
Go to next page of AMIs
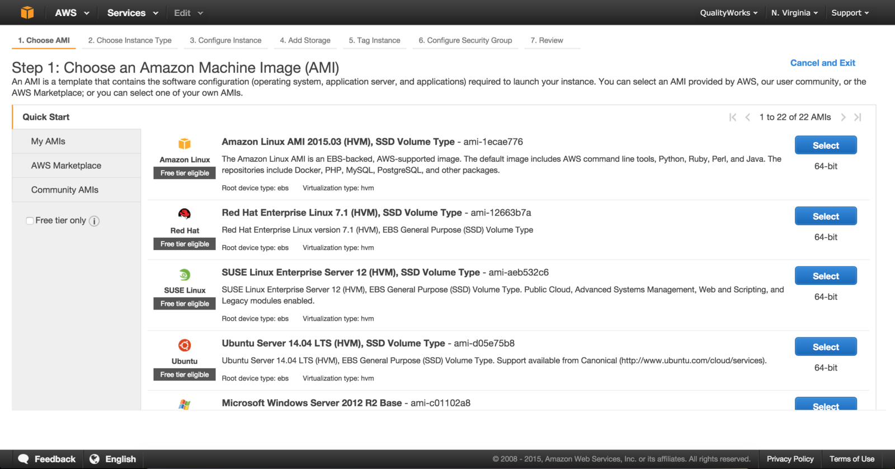[843, 117]
